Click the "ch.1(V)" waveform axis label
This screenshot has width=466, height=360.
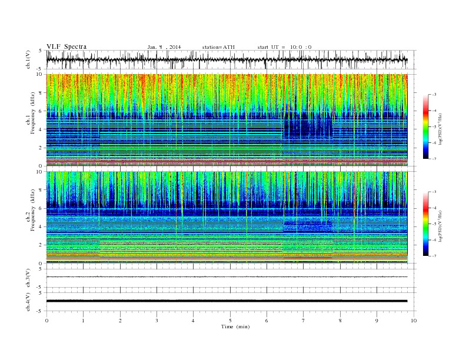[x=28, y=59]
